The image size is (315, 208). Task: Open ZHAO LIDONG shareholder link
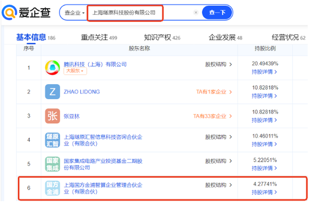tap(81, 92)
